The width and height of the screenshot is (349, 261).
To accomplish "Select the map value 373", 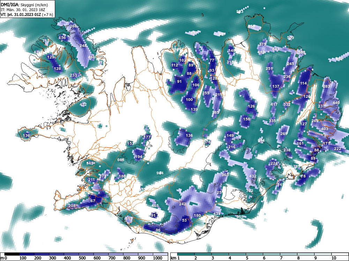I will 103,176.
